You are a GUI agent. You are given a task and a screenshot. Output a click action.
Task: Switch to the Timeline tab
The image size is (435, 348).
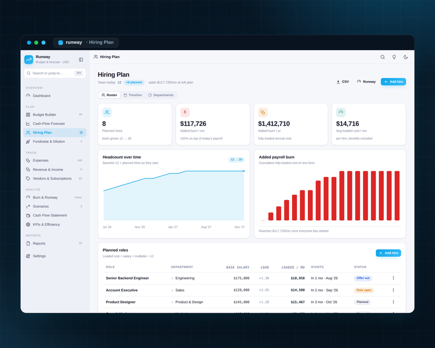133,95
